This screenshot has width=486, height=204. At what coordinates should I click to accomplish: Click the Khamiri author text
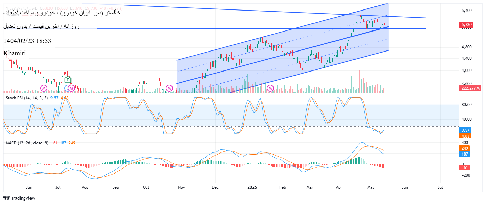[x=15, y=53]
